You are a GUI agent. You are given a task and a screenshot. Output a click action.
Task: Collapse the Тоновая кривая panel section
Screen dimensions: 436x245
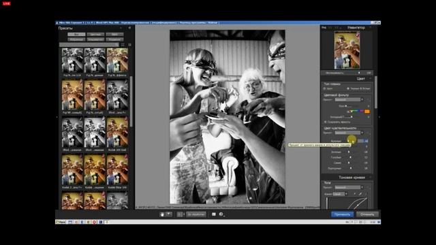[371, 177]
